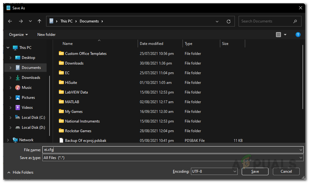Click the Search Documents field
309x183 pixels.
click(266, 21)
